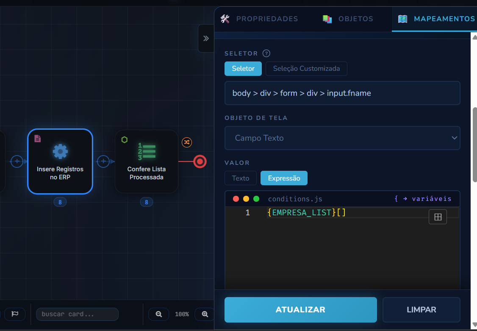
Task: Add a step between Insere and Confere cards
Action: (103, 161)
